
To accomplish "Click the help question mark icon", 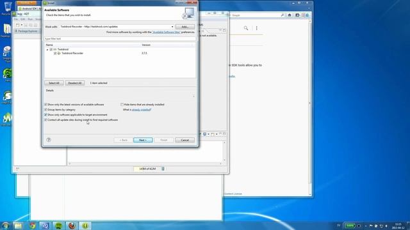I will [x=49, y=140].
